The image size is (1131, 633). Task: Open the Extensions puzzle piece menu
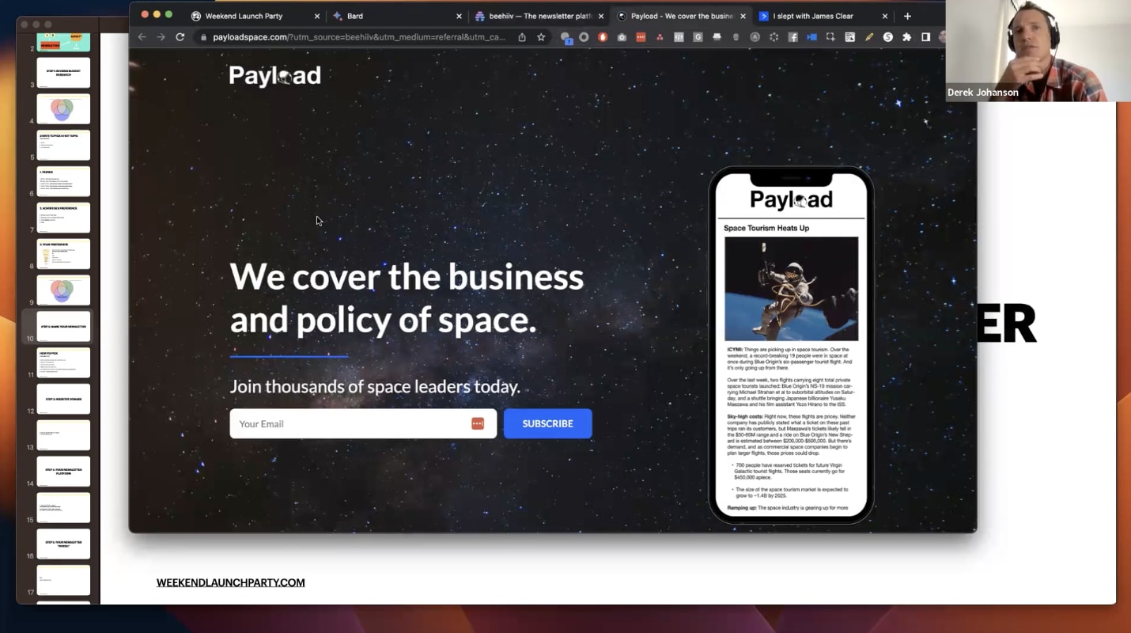[x=906, y=37]
